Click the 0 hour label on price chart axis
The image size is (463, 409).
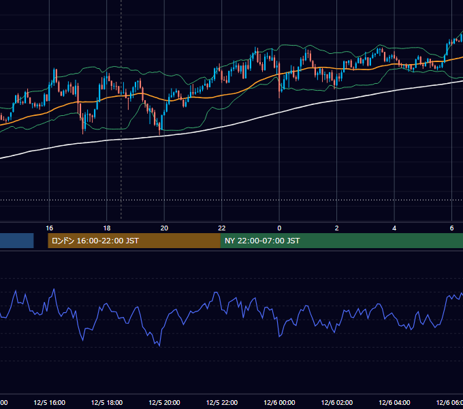click(x=279, y=228)
